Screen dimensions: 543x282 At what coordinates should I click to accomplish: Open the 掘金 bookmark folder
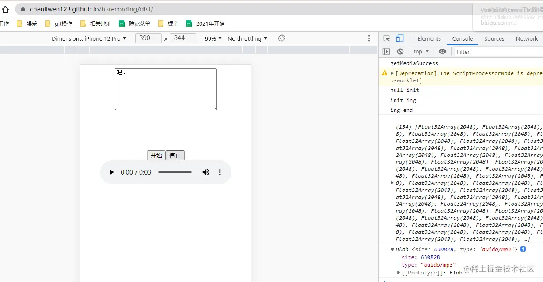pyautogui.click(x=168, y=24)
